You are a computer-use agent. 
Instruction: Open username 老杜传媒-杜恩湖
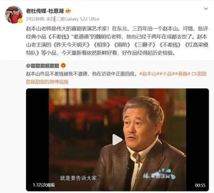(x=45, y=11)
